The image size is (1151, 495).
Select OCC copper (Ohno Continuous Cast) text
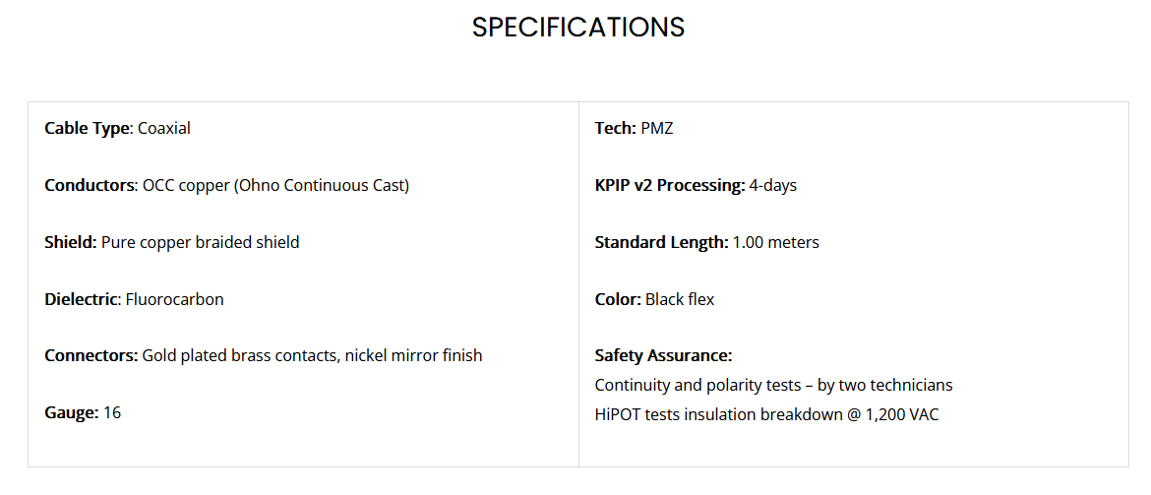pyautogui.click(x=275, y=186)
